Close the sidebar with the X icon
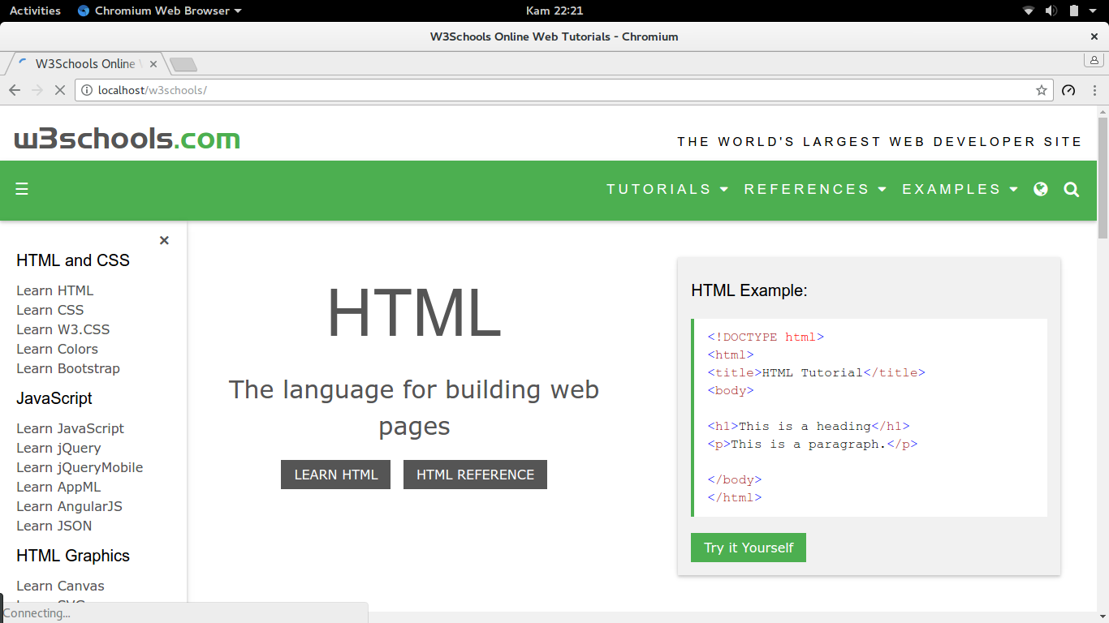This screenshot has height=623, width=1109. (x=164, y=240)
